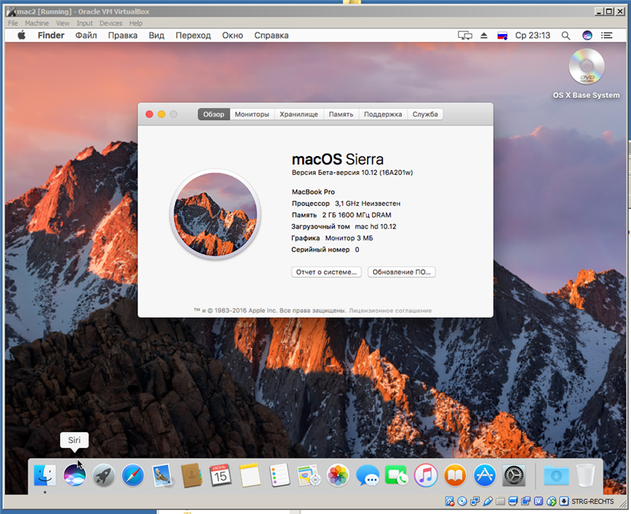Image resolution: width=631 pixels, height=514 pixels.
Task: Click the macOS Sierra mountain logo
Action: [x=215, y=214]
